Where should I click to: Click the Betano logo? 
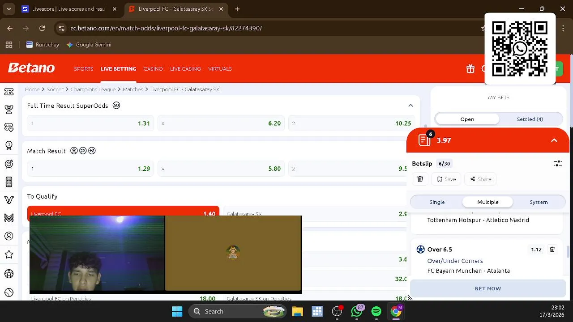[x=31, y=68]
